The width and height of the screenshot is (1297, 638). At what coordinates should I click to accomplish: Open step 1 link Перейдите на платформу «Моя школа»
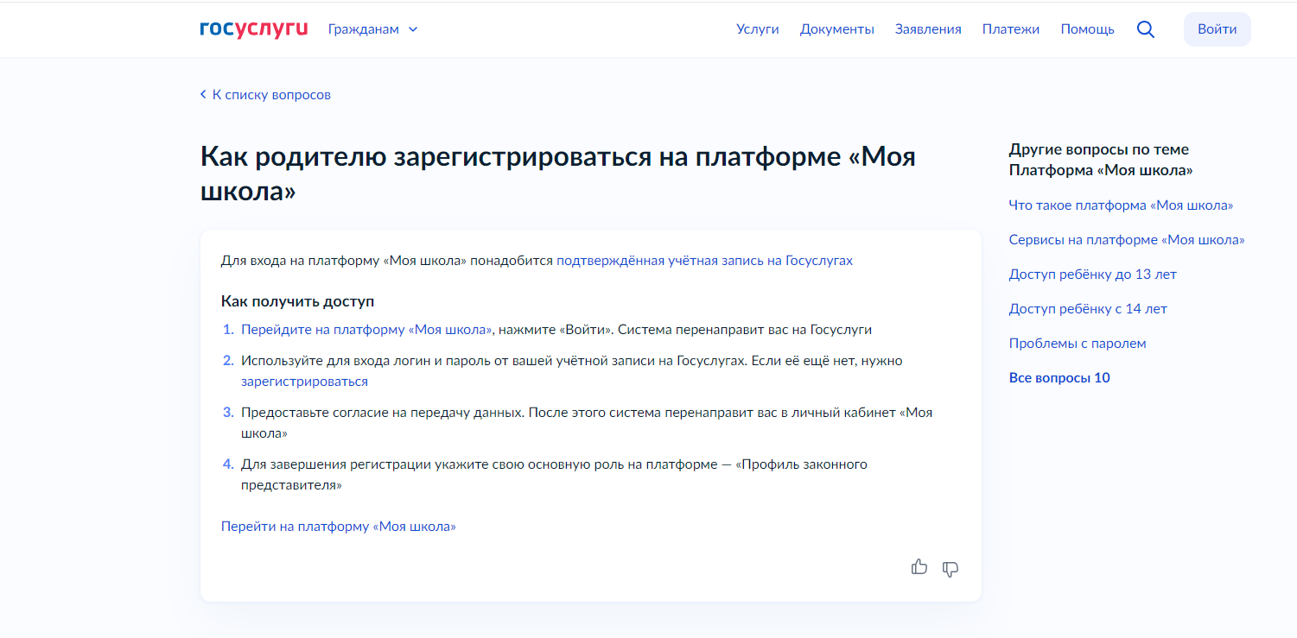point(366,330)
